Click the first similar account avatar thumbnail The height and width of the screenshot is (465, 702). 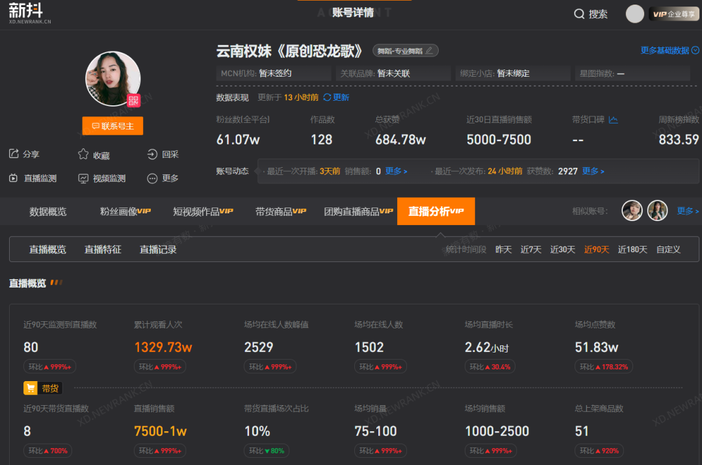(632, 211)
